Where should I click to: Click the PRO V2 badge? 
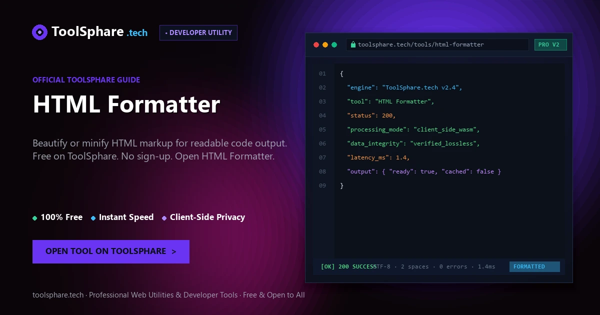(x=550, y=44)
